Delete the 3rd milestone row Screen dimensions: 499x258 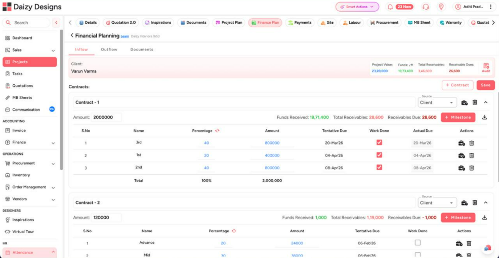click(472, 143)
